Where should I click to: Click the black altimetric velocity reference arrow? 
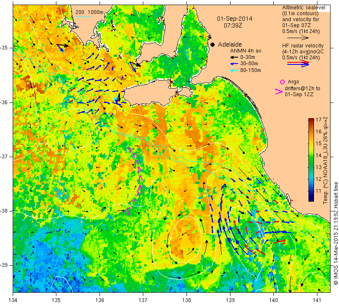298,38
